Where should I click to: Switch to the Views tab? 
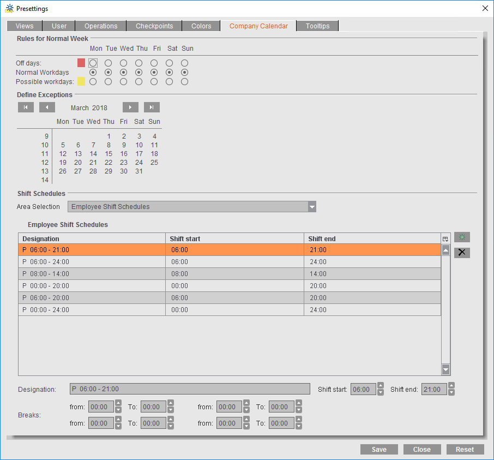click(x=25, y=26)
